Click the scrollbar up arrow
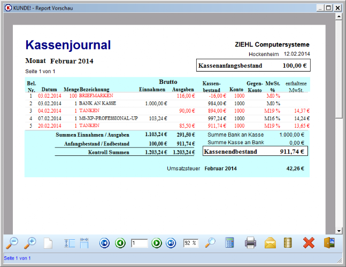The width and height of the screenshot is (346, 267). tap(339, 17)
